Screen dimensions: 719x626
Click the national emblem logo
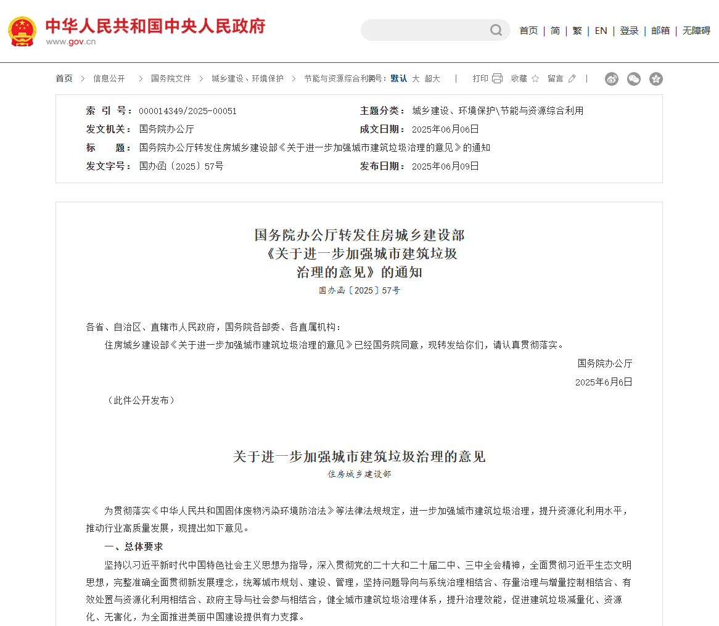click(22, 30)
